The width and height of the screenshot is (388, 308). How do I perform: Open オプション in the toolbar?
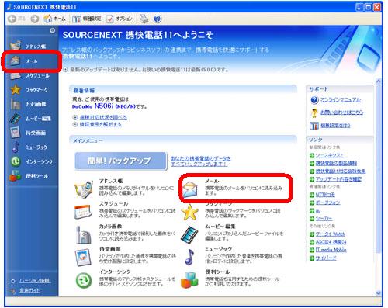(x=120, y=19)
